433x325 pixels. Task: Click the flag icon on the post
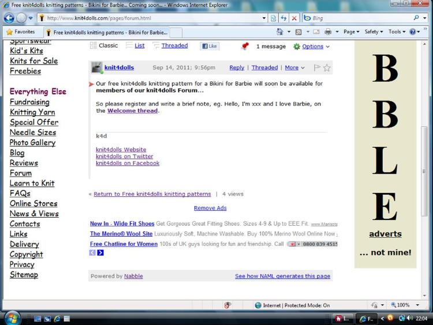point(317,68)
